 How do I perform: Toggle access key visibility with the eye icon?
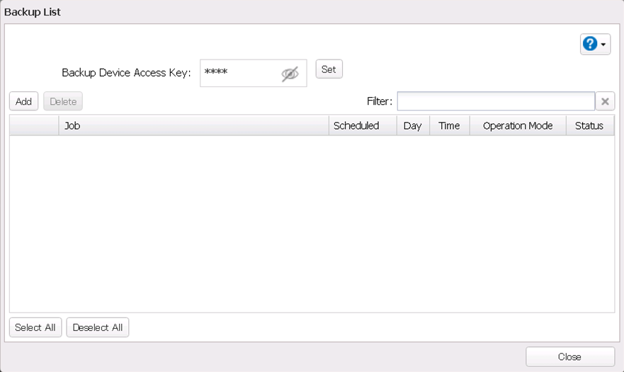click(x=290, y=74)
